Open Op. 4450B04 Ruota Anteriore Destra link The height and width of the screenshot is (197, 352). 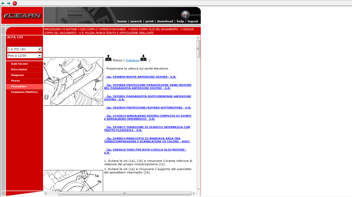click(141, 77)
